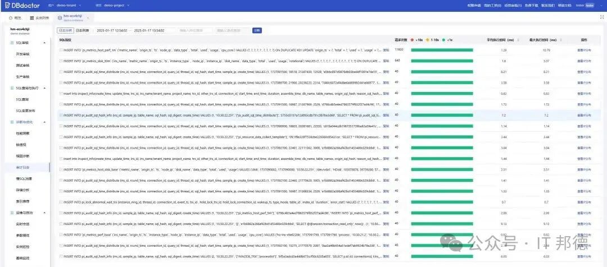Click the row icon of the pi_metrics_disk_30m INSERT

point(61,61)
